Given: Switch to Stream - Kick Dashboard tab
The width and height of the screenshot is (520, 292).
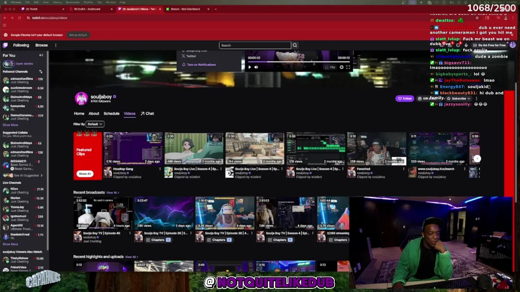Looking at the screenshot, I should tap(188, 9).
